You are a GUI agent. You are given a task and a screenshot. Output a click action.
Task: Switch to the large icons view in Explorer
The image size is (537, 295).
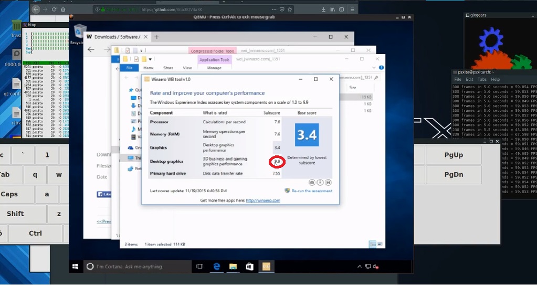[380, 244]
